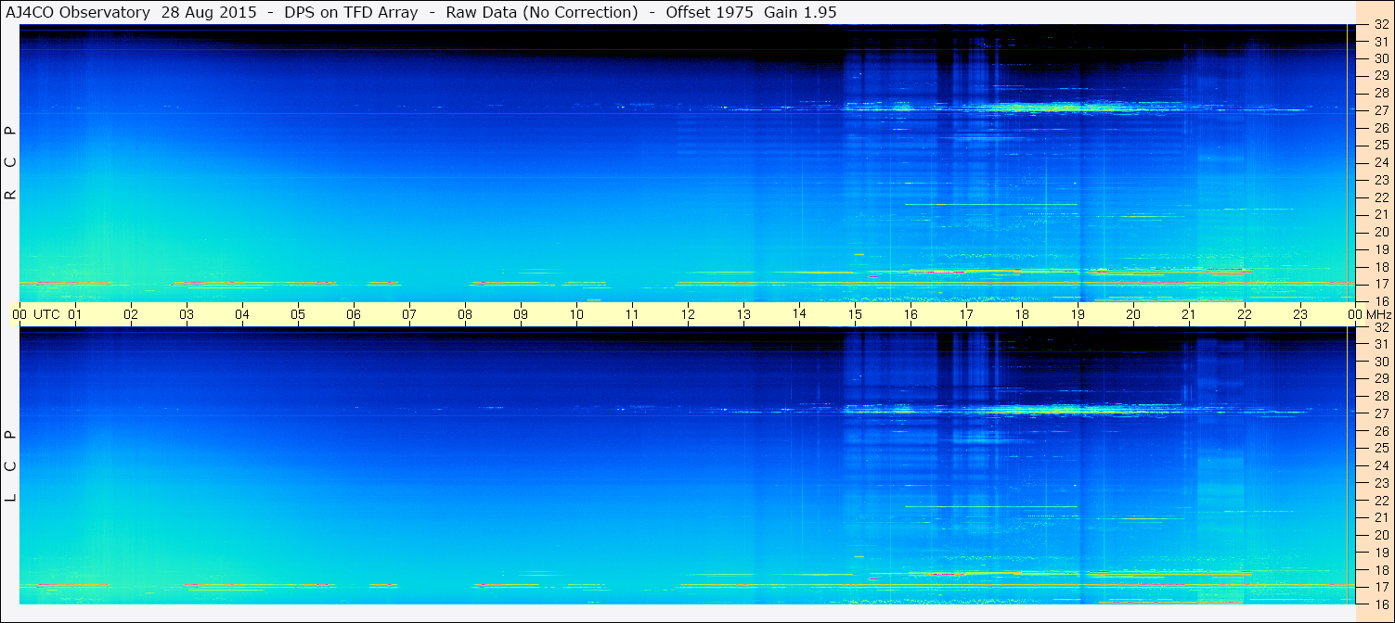1395x623 pixels.
Task: Click hour 14 on the time axis
Action: pyautogui.click(x=799, y=313)
